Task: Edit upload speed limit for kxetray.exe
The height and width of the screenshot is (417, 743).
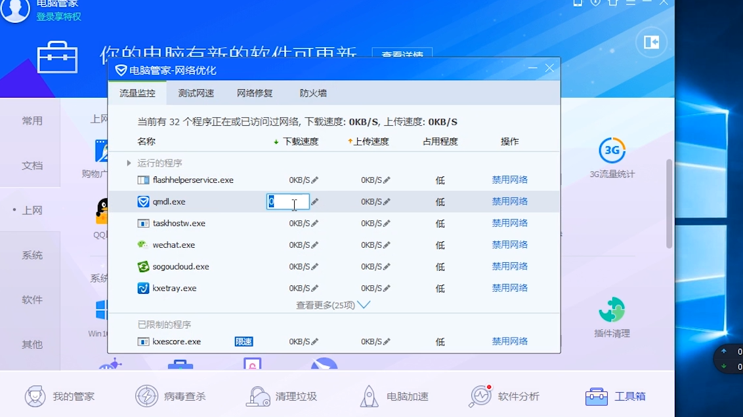Action: click(x=387, y=288)
